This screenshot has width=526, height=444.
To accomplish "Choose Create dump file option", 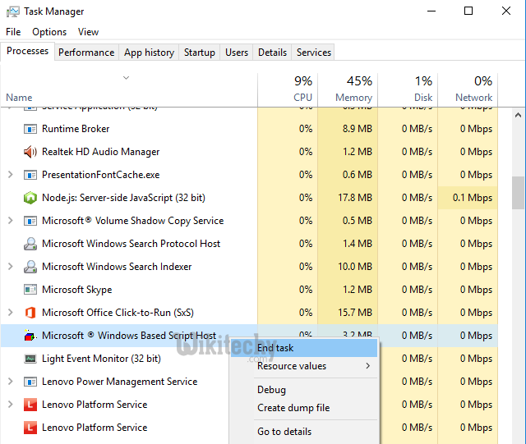I will coord(293,408).
